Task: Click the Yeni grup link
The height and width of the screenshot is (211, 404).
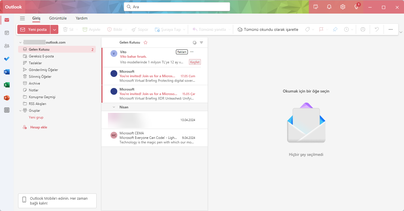Action: tap(36, 117)
